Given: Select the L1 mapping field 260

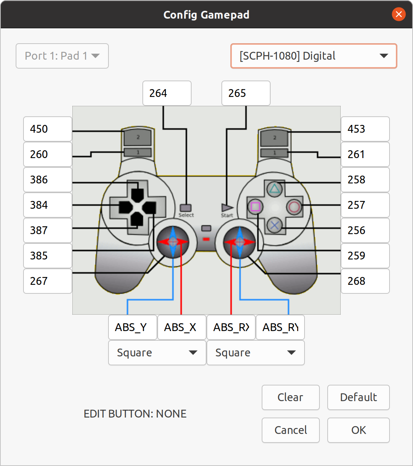Looking at the screenshot, I should click(x=48, y=154).
